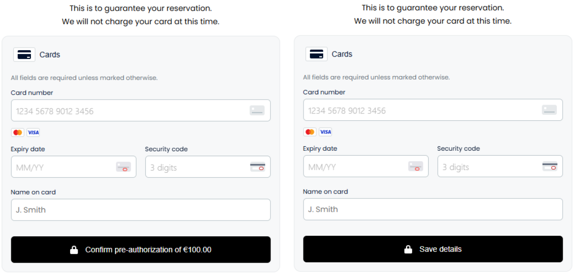Click the Visa logo in the right form
Screen dimensions: 575x275
click(x=326, y=132)
